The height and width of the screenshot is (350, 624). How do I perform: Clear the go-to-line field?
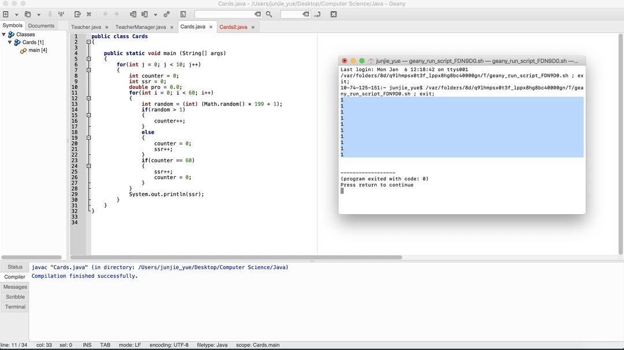[306, 14]
